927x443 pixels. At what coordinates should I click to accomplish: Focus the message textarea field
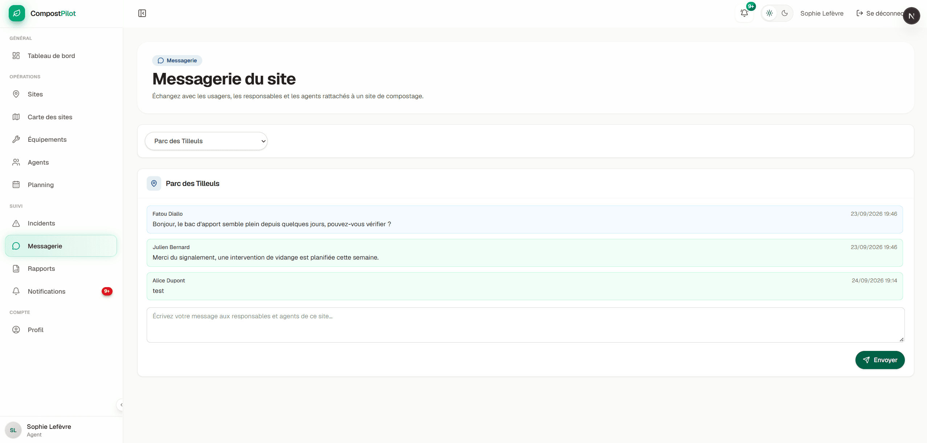pos(525,325)
